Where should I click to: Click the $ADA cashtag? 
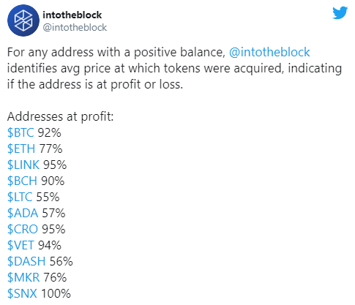pos(23,213)
